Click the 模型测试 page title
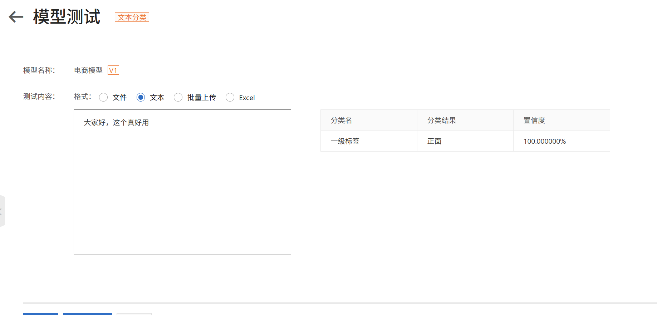Viewport: 657px width, 315px height. [67, 17]
